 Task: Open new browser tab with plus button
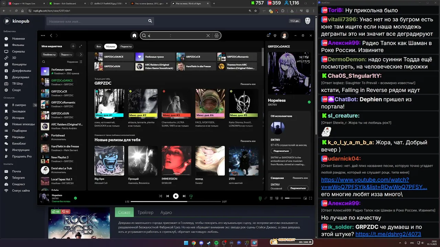pyautogui.click(x=214, y=3)
